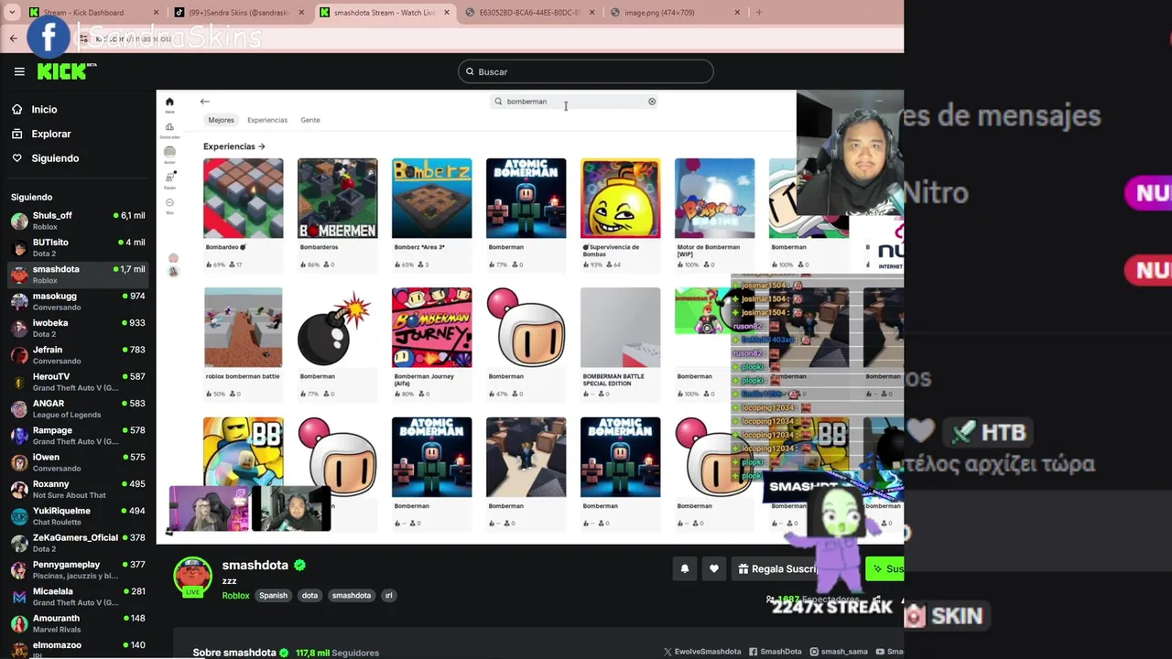
Task: Click the Explorar compass icon
Action: [x=17, y=134]
